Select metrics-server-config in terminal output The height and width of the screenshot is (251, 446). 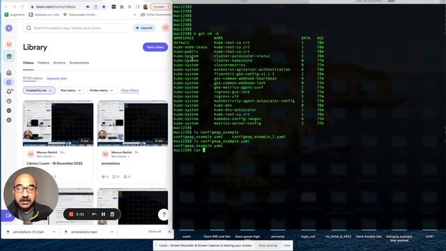click(238, 123)
